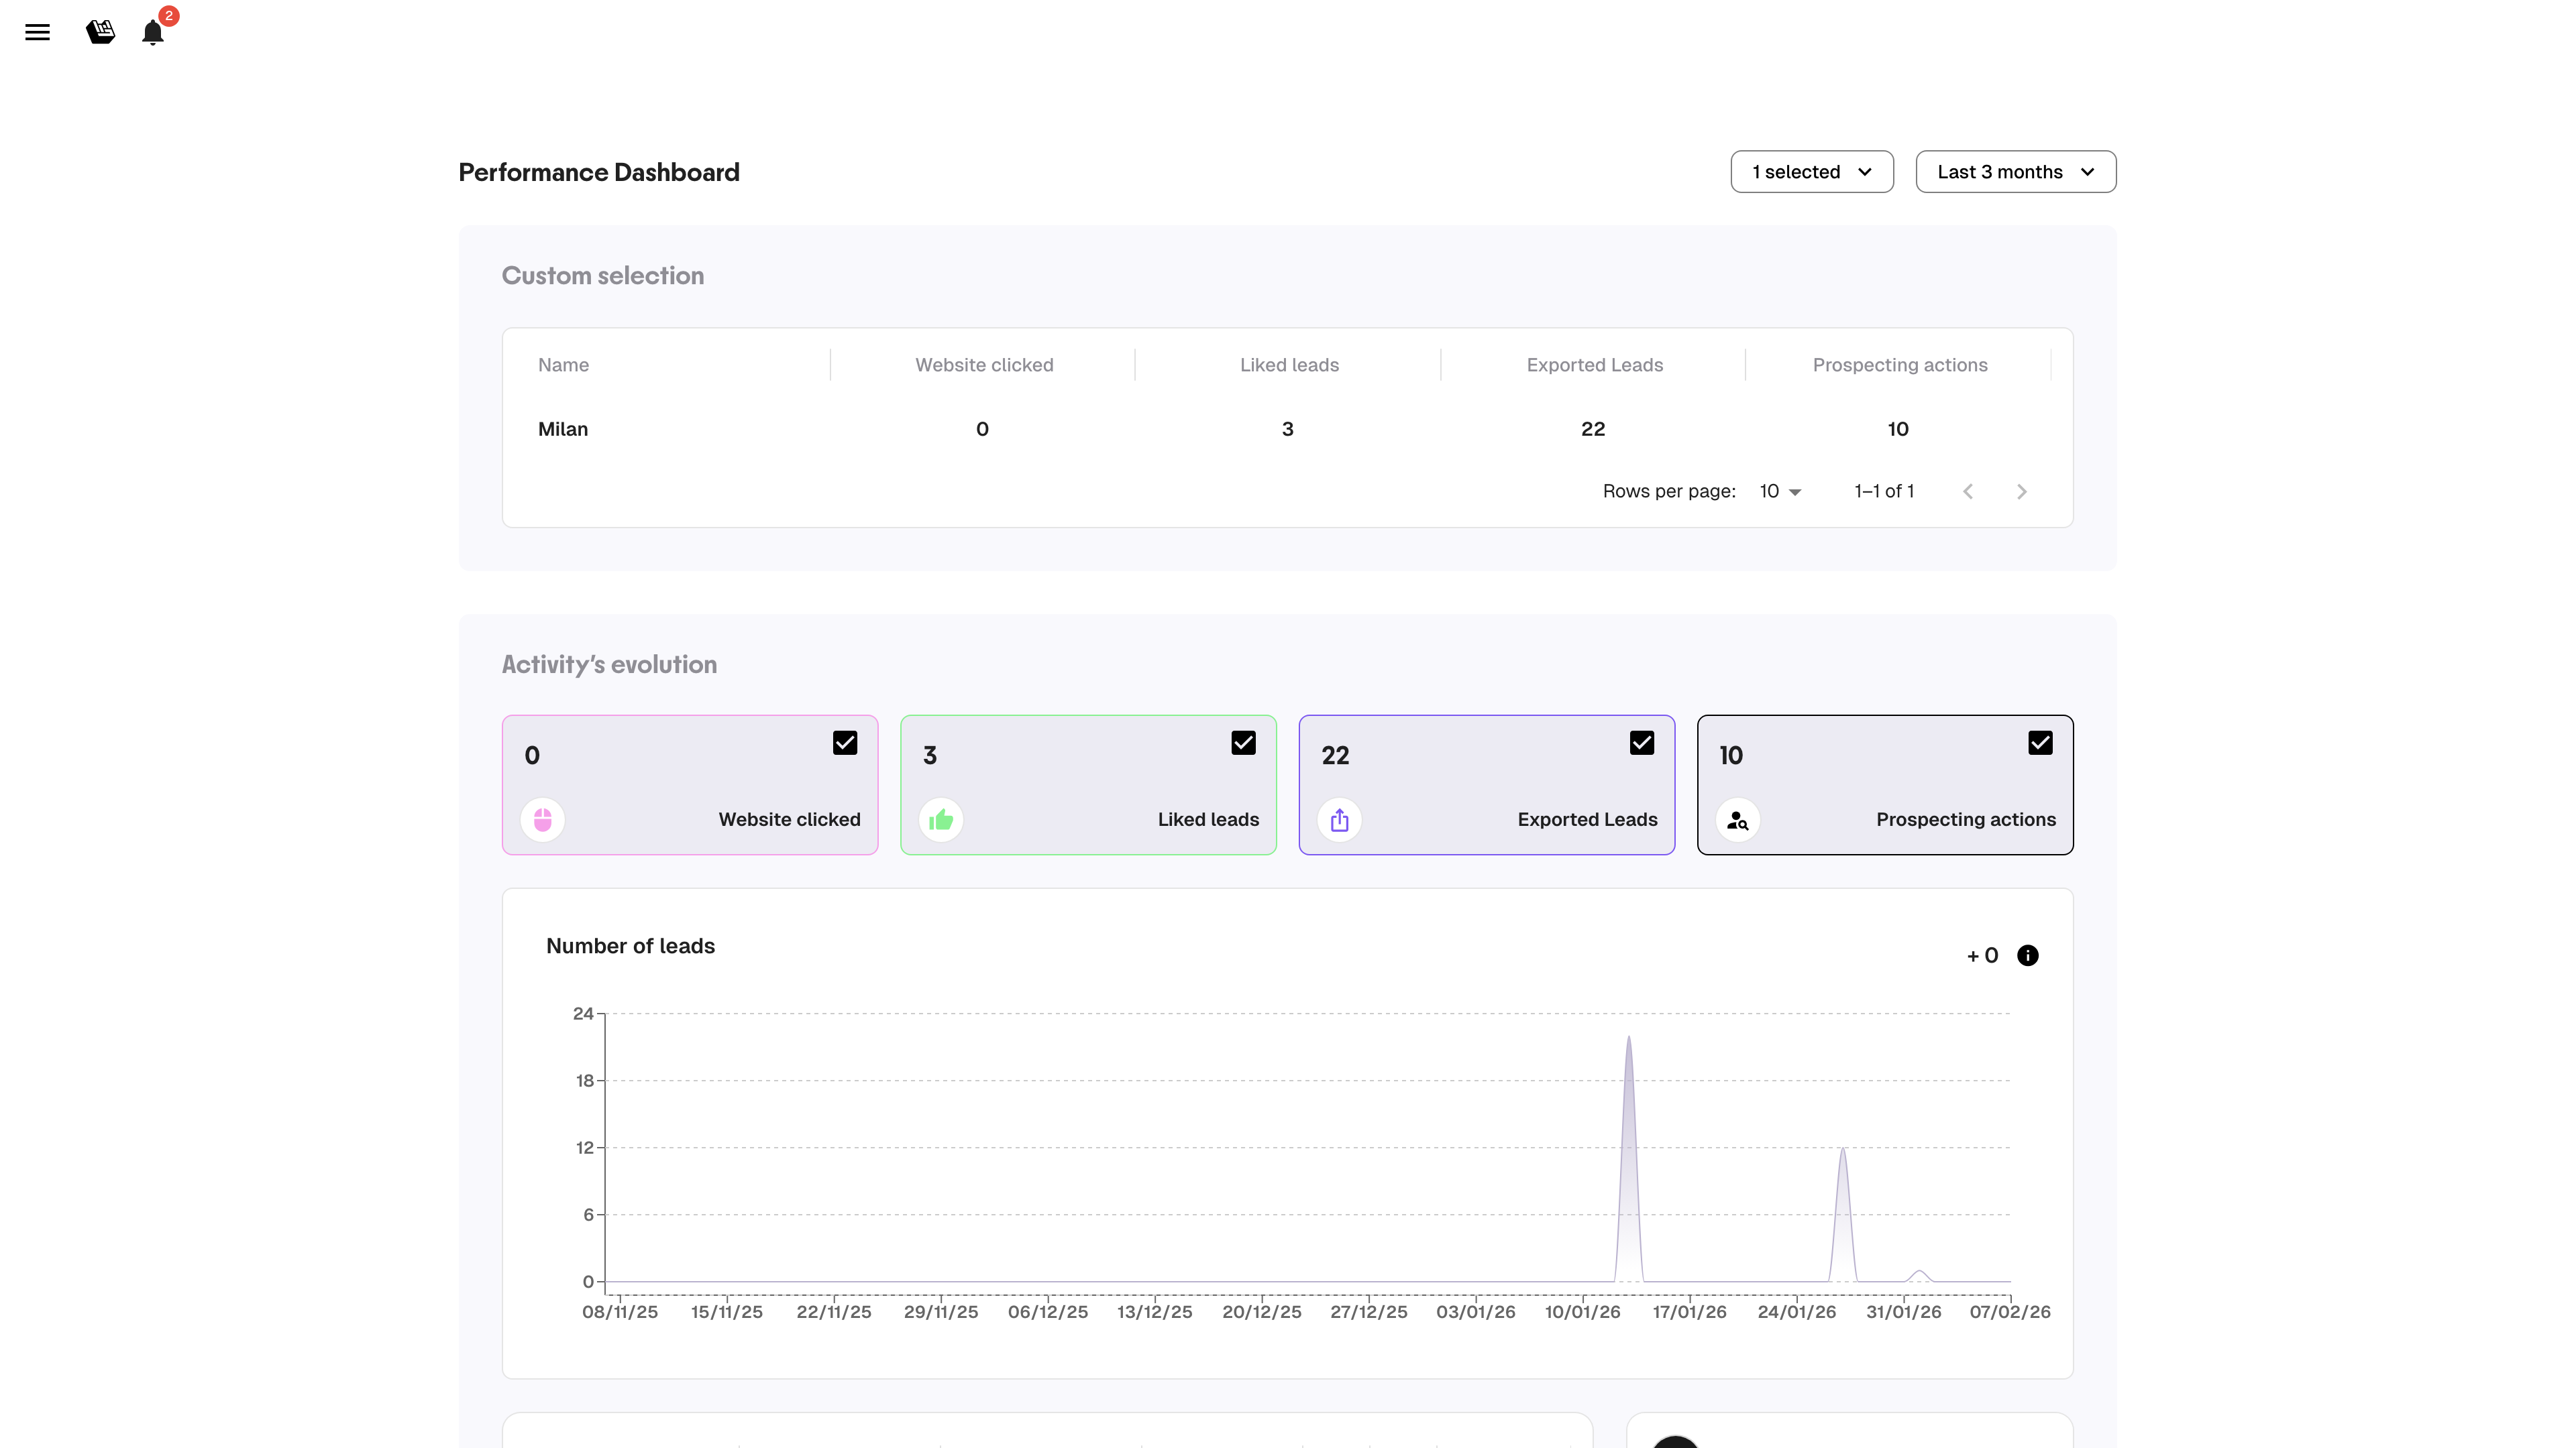The image size is (2576, 1448).
Task: Uncheck the Liked leads checkbox
Action: 1243,743
